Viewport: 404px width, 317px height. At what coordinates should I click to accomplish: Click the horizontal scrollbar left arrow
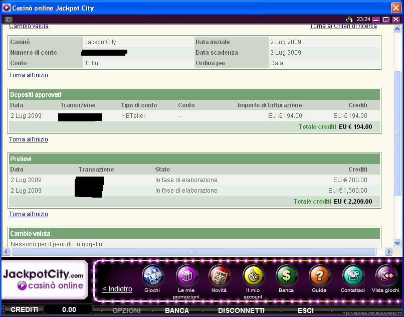pyautogui.click(x=7, y=251)
